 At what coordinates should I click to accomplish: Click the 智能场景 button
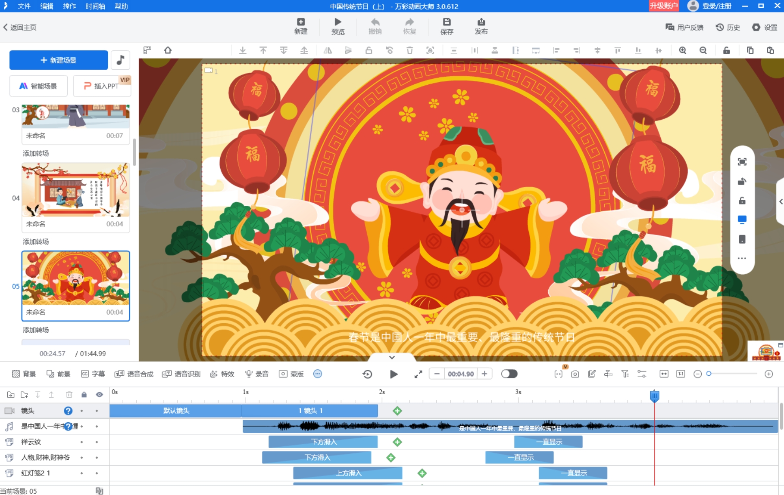coord(39,86)
